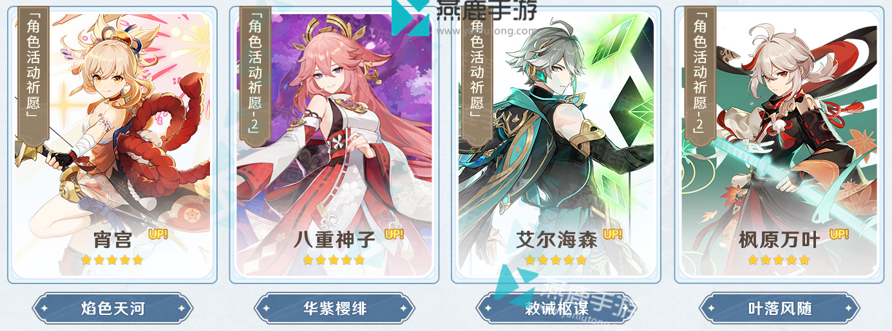
Task: Click the five-star rating under 宵宫
Action: tap(112, 260)
